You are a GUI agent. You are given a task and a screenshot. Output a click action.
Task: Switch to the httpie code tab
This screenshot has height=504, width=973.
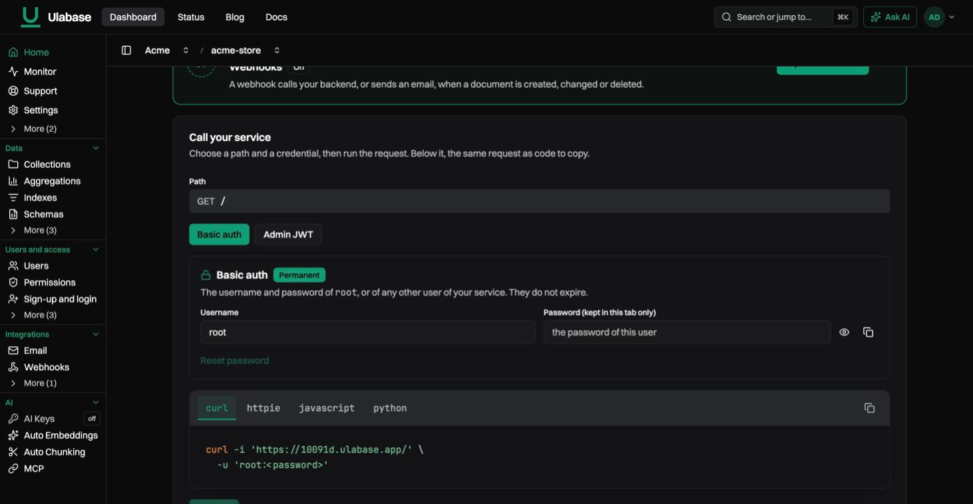[x=264, y=408]
